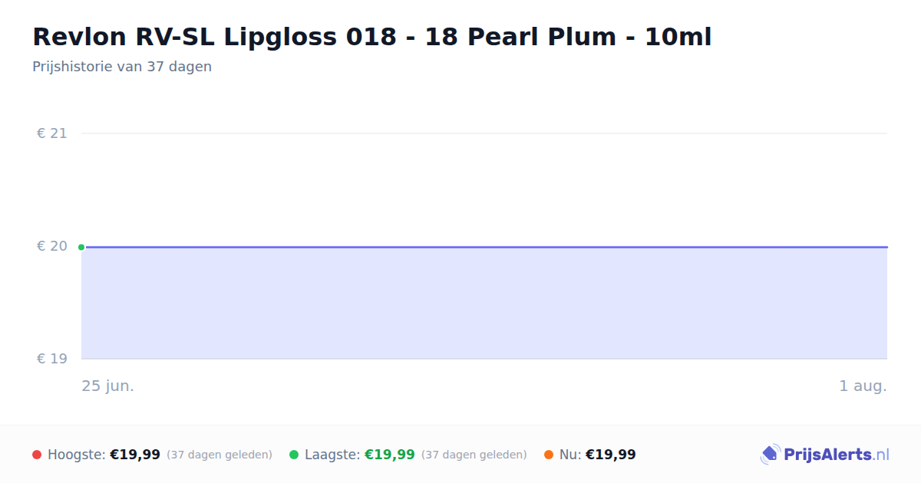Click the Hoogste price value €19,99
Screen dimensions: 921x483
(x=135, y=455)
